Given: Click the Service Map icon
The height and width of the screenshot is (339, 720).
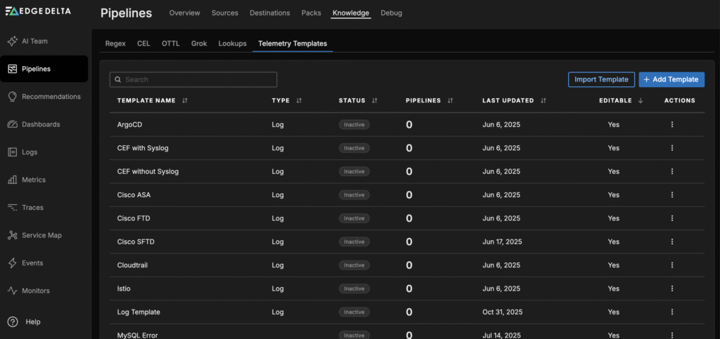Looking at the screenshot, I should pyautogui.click(x=13, y=235).
